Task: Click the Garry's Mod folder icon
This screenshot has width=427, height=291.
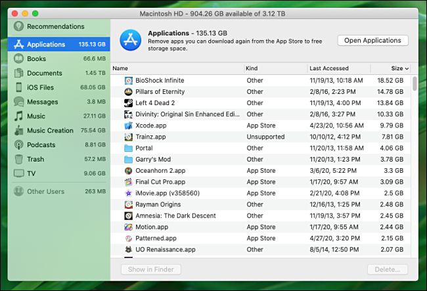Action: click(x=128, y=159)
